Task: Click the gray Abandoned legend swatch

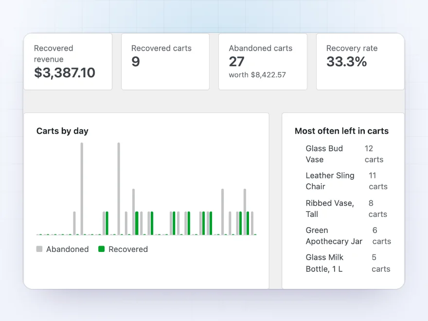Action: [39, 249]
